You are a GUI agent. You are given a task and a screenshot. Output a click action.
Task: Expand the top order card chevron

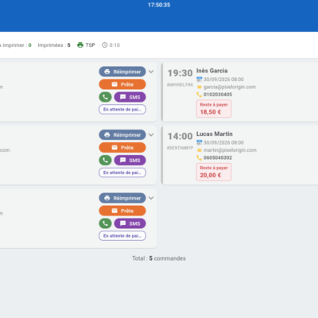pos(151,72)
